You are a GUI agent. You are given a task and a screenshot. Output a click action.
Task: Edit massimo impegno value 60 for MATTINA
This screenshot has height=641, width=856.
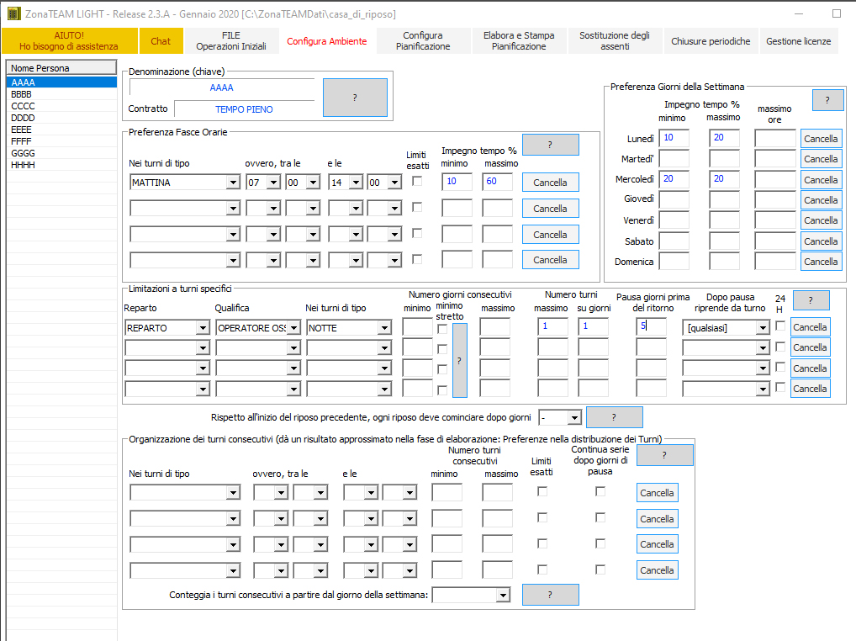497,182
